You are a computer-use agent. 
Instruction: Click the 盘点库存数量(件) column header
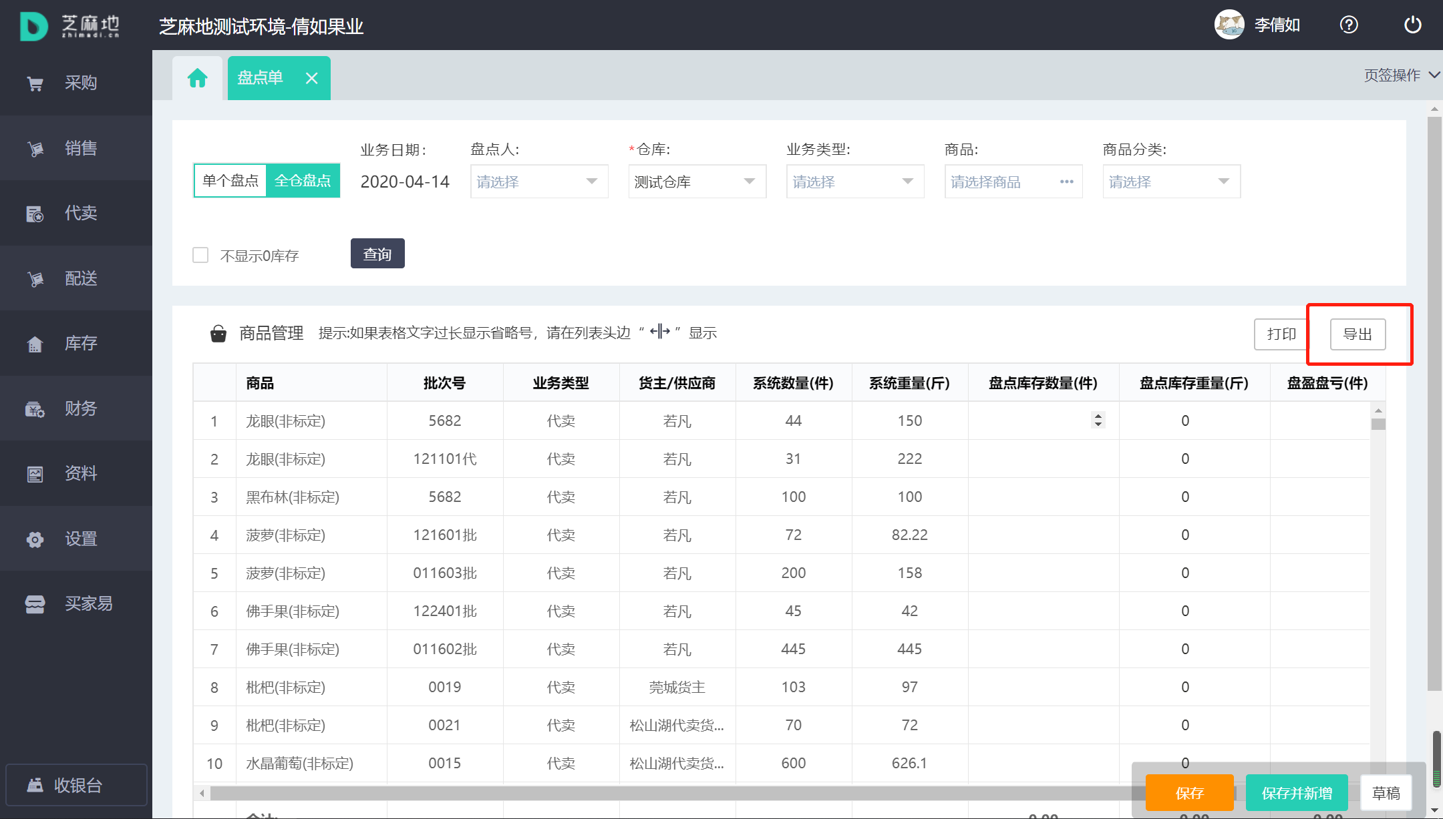point(1043,383)
